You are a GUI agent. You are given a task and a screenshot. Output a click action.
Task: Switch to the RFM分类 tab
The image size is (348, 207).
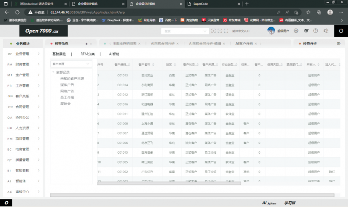click(x=88, y=54)
